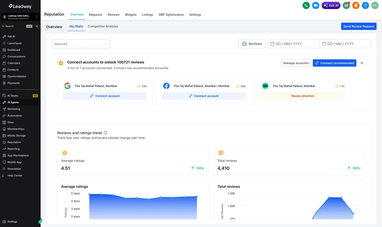Click Connect recommended button

point(335,63)
